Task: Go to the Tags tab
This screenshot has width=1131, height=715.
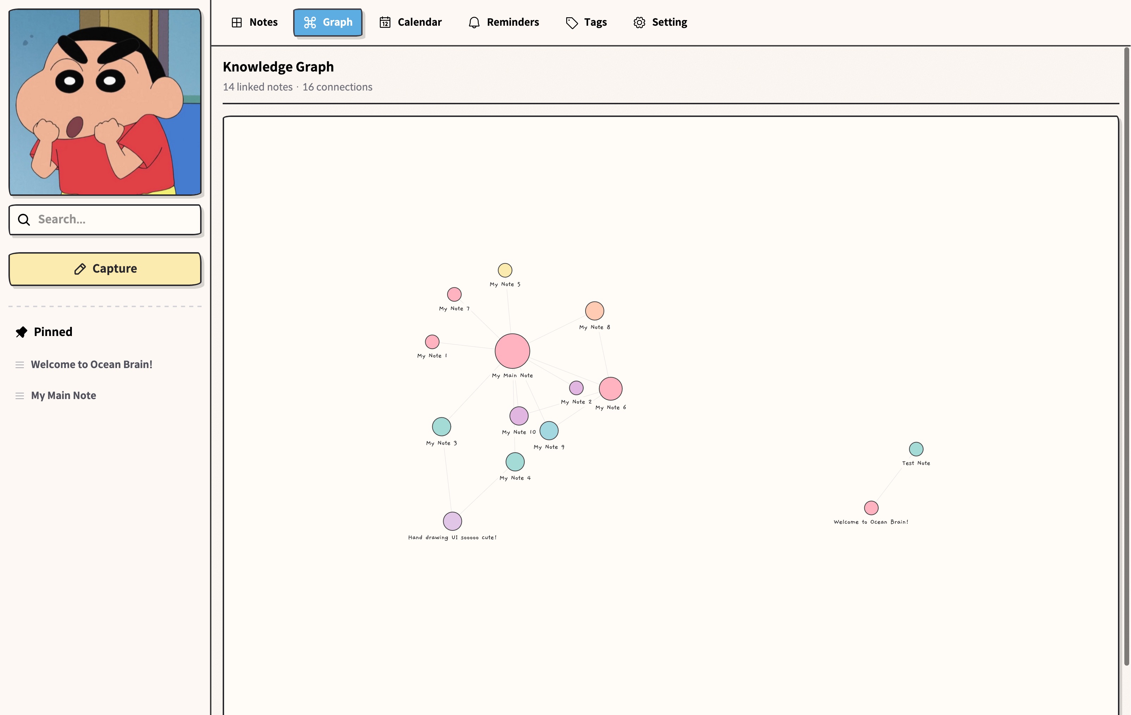Action: (x=586, y=22)
